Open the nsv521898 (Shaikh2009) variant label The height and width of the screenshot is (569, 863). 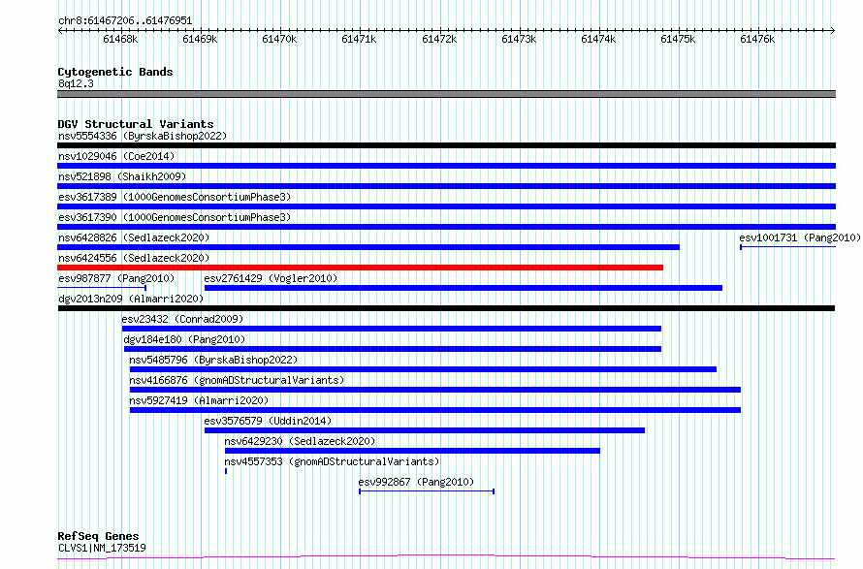tap(122, 176)
